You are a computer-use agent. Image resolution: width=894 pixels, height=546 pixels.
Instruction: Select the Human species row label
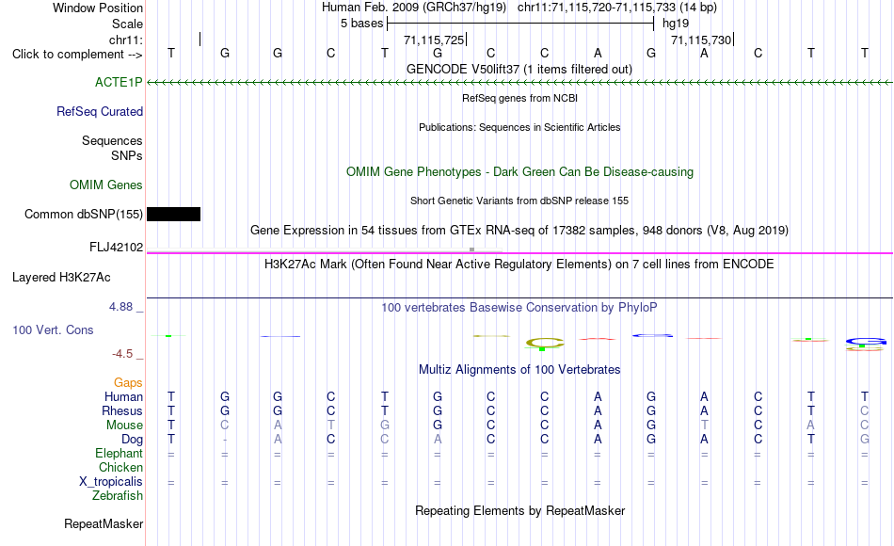click(x=123, y=396)
